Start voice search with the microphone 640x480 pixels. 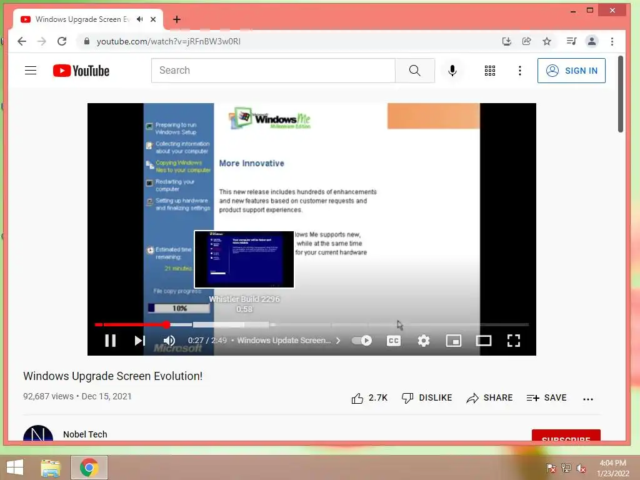click(x=452, y=71)
